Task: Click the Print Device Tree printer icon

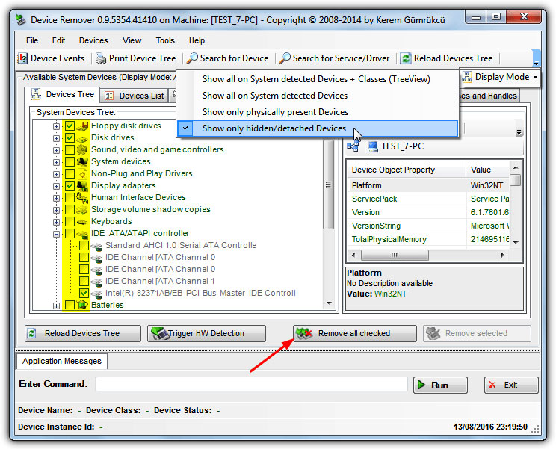Action: [x=102, y=58]
